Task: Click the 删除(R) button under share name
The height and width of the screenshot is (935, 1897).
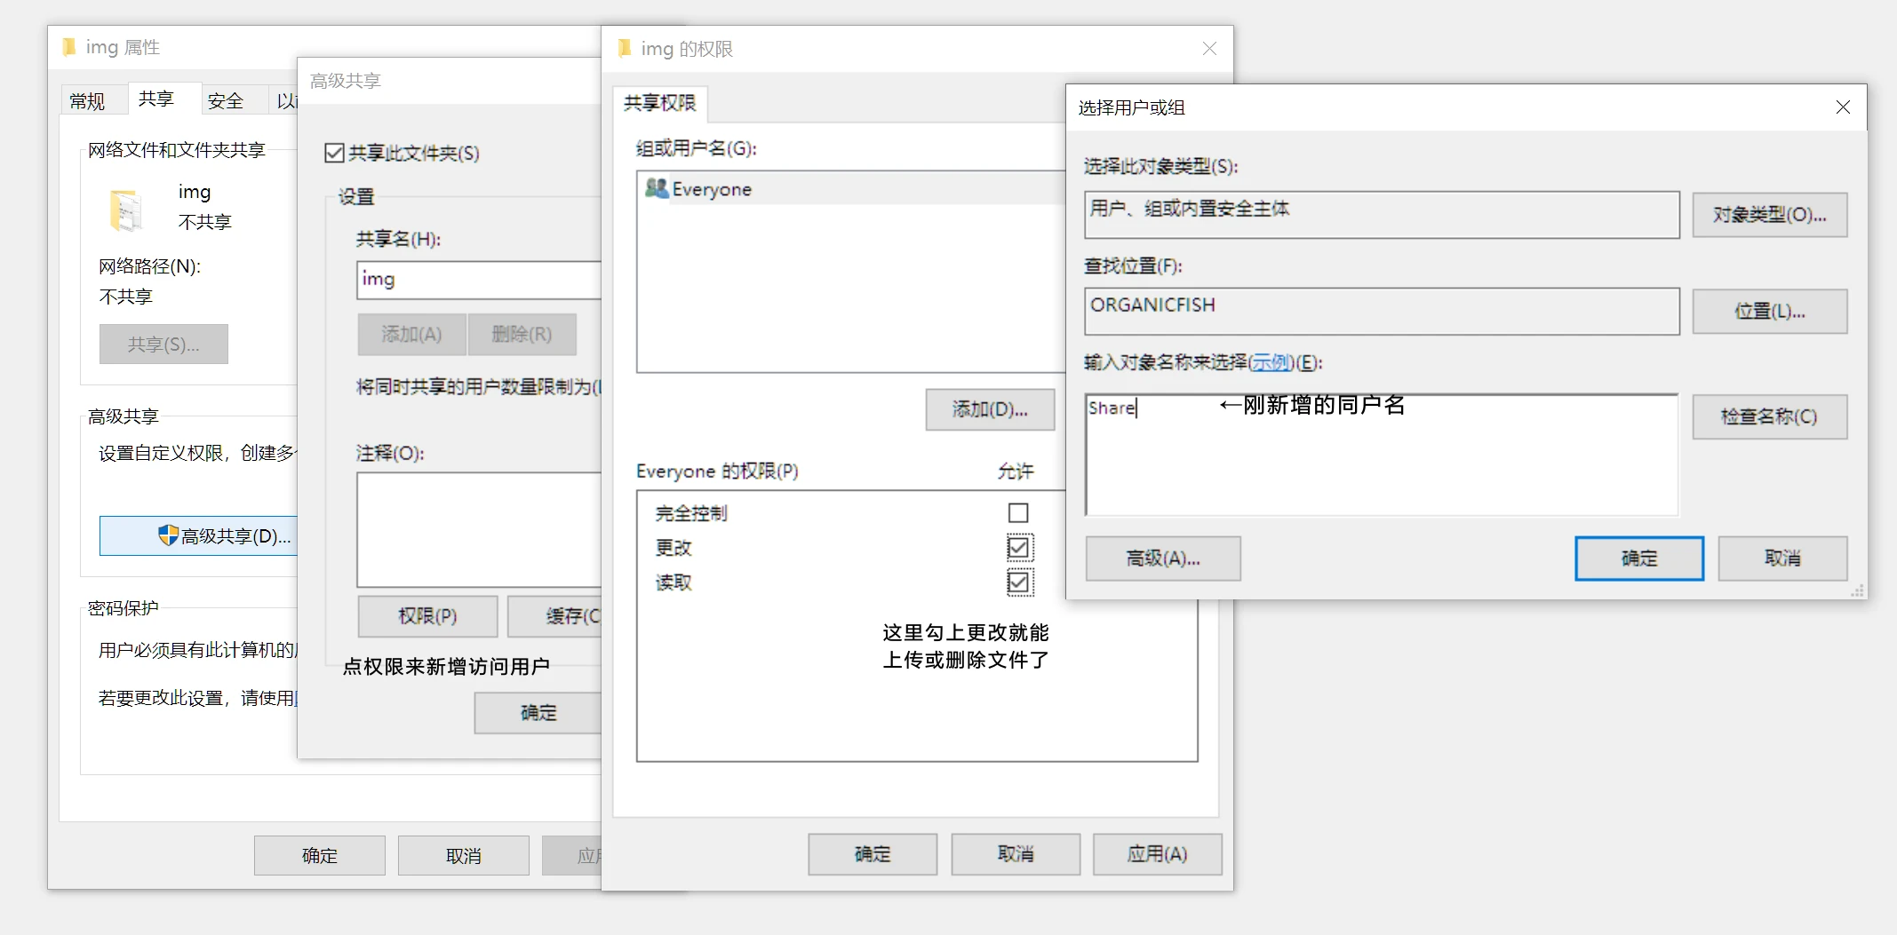Action: tap(522, 334)
